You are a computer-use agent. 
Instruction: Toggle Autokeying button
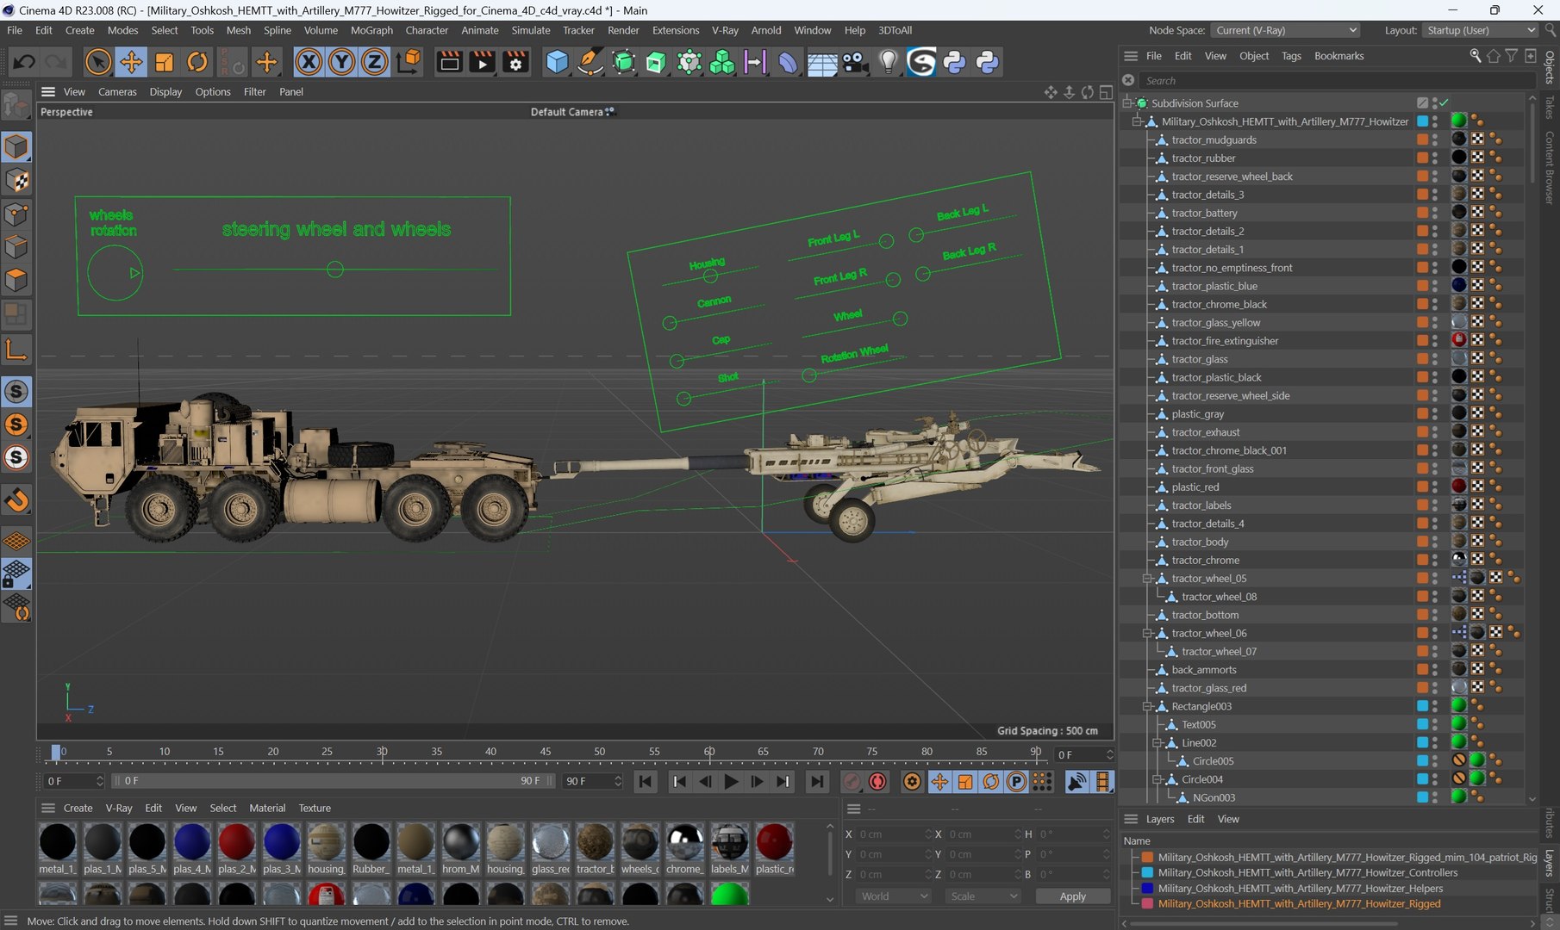click(x=877, y=781)
